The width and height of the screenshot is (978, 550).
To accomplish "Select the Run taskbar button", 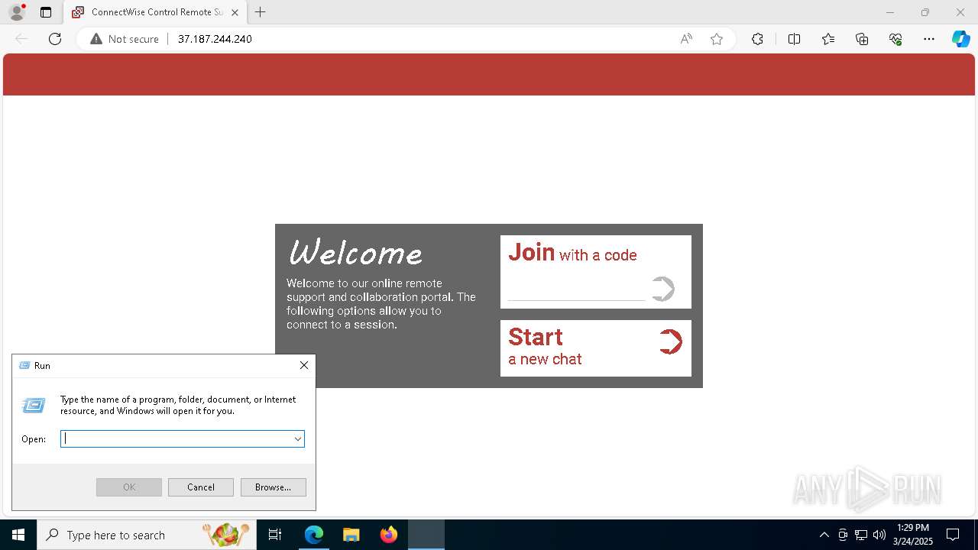I will click(426, 535).
